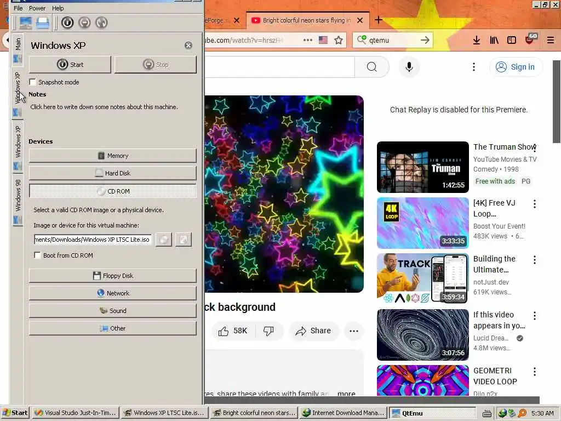Viewport: 561px width, 421px height.
Task: Click the keyboard icon in system tray
Action: (486, 413)
